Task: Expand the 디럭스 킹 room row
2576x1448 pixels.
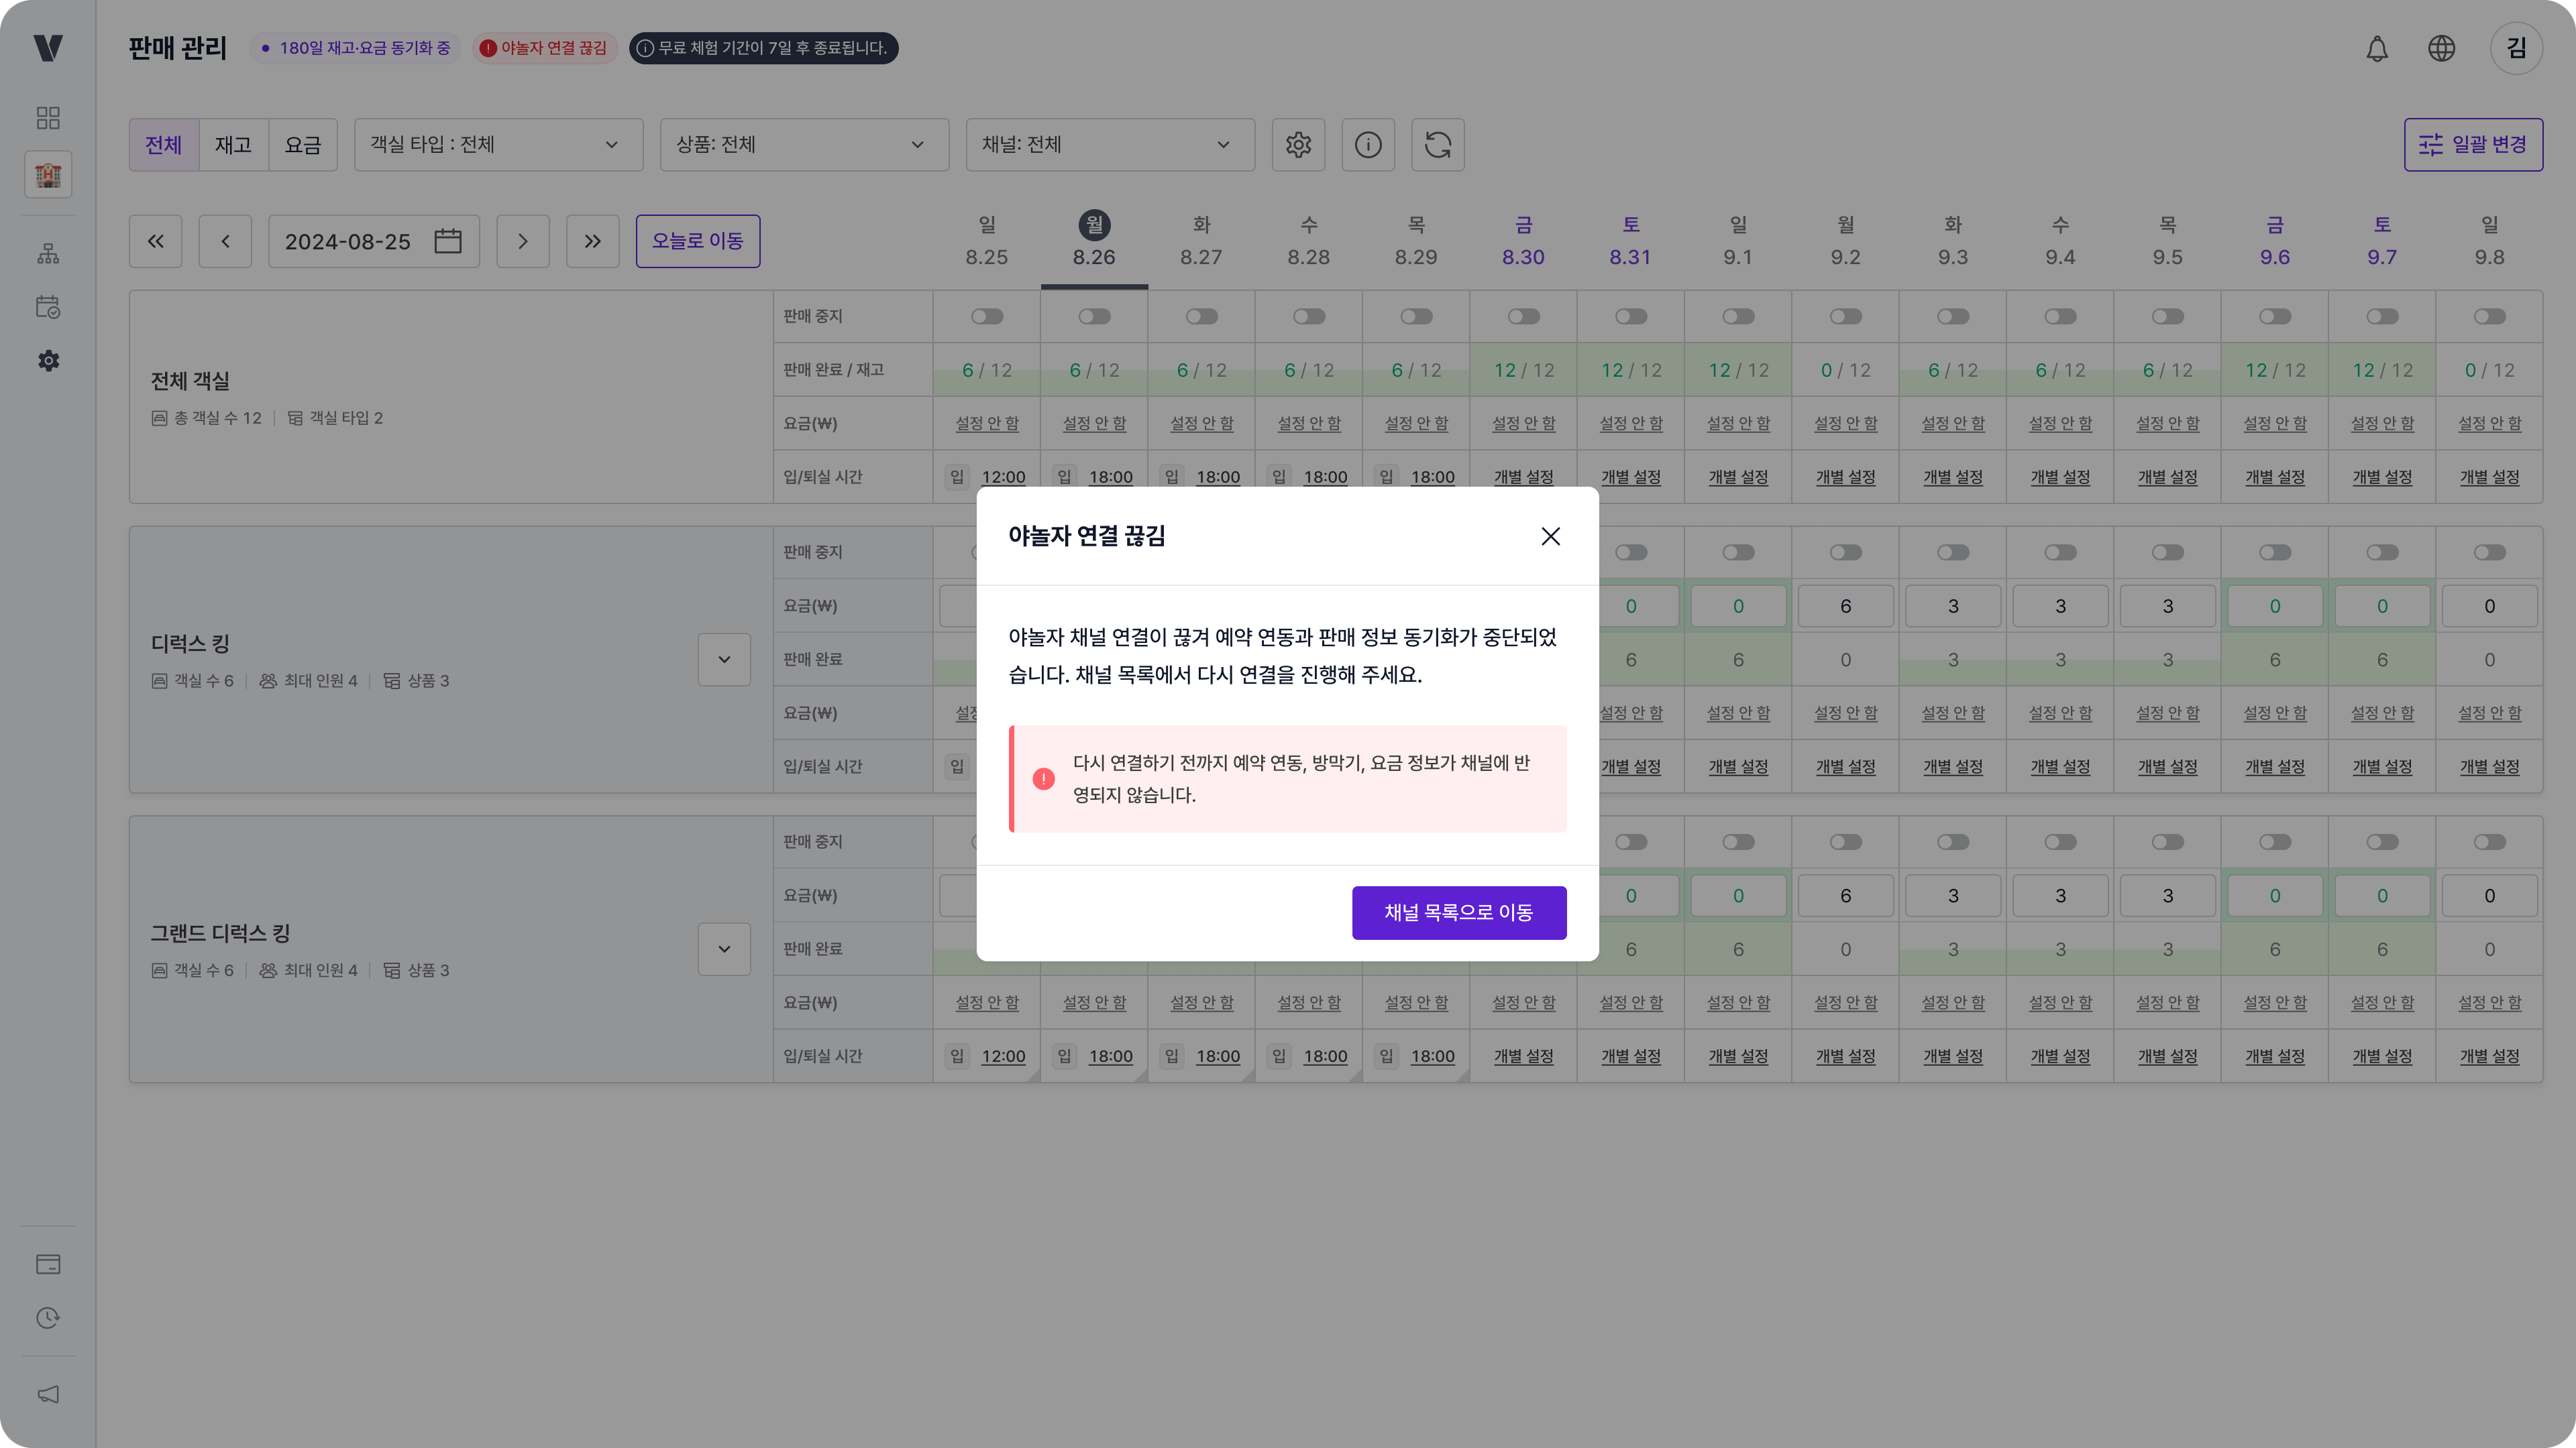Action: pyautogui.click(x=724, y=660)
